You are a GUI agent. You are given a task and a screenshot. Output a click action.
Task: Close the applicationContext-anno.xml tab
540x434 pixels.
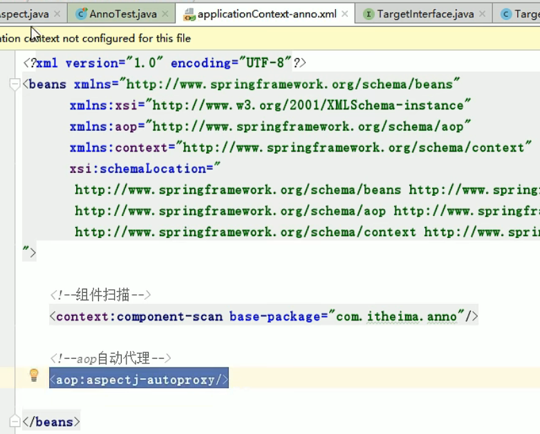coord(345,14)
